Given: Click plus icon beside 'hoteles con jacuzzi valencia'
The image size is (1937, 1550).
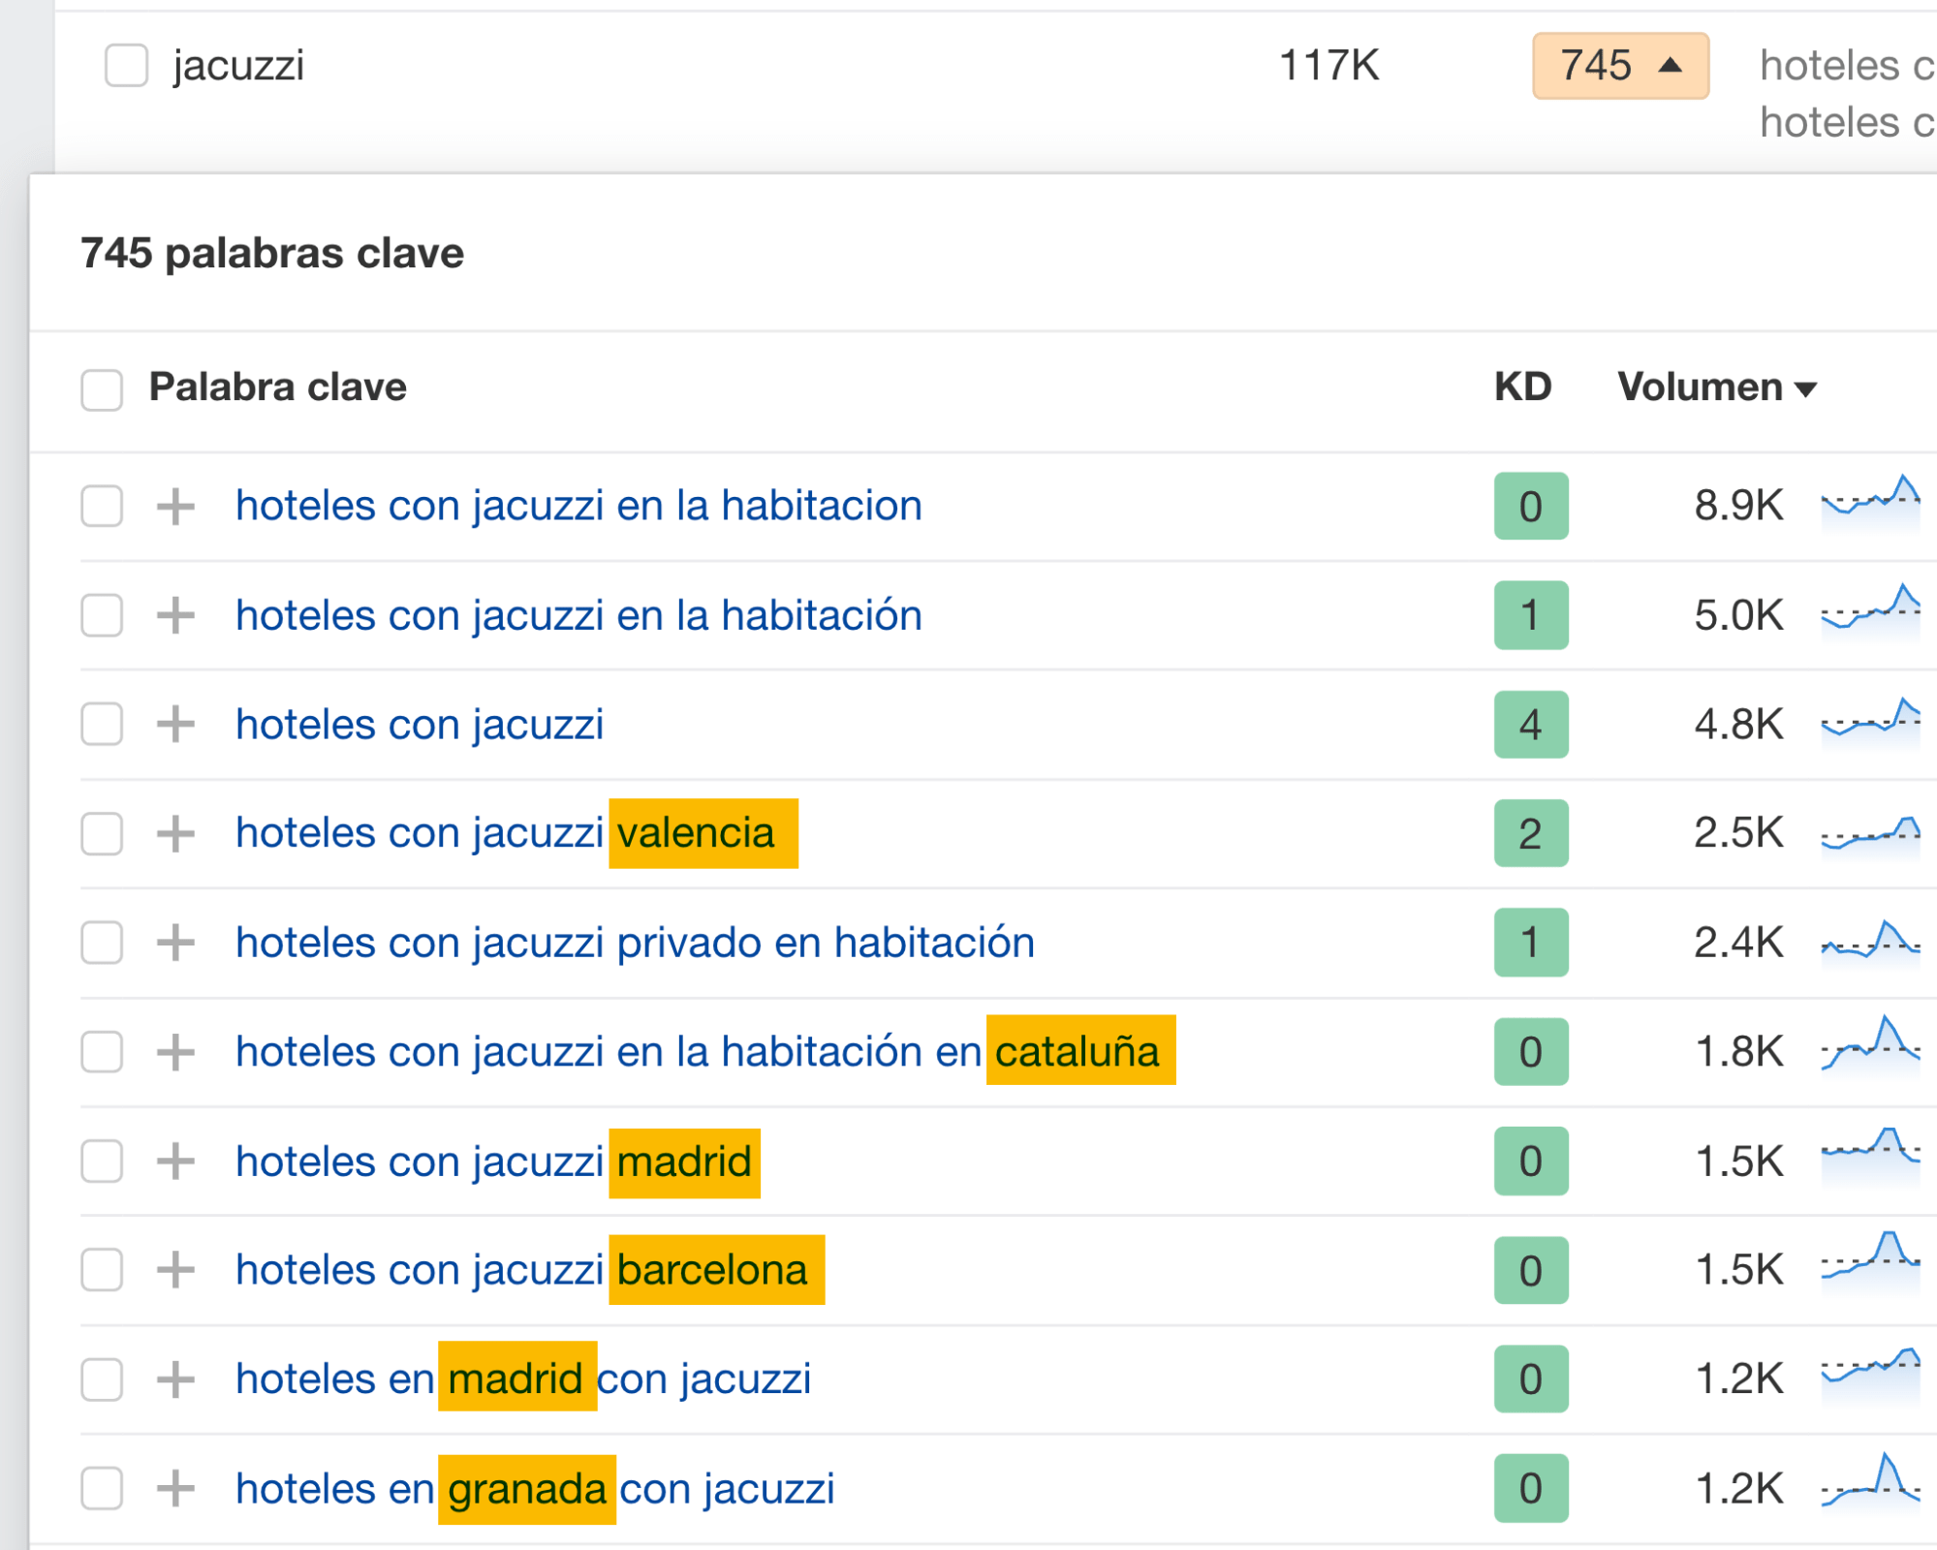Looking at the screenshot, I should [x=175, y=833].
